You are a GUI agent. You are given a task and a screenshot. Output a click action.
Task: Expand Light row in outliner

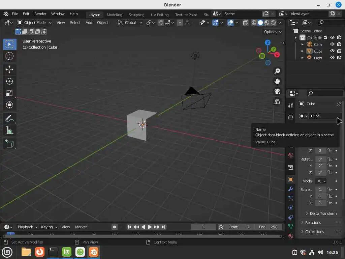click(303, 58)
